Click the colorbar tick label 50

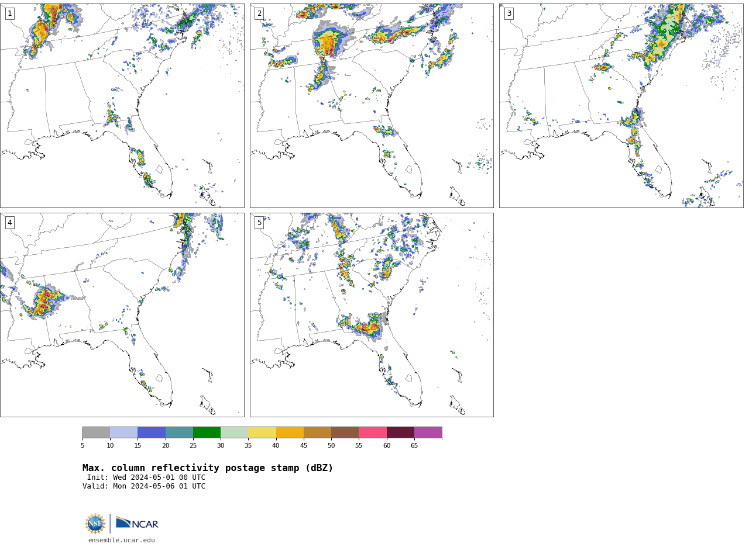(x=331, y=446)
